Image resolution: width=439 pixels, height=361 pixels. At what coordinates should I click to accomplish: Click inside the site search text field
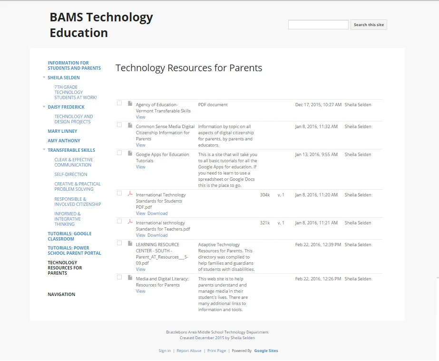318,24
